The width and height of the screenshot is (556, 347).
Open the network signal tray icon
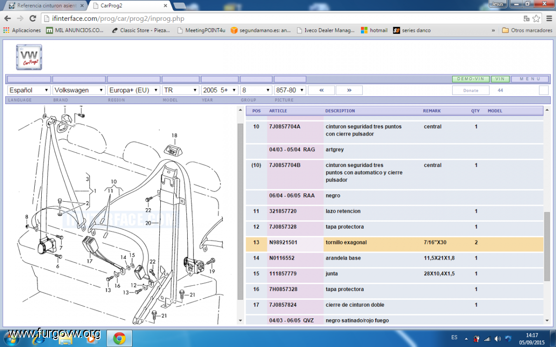[x=487, y=339]
